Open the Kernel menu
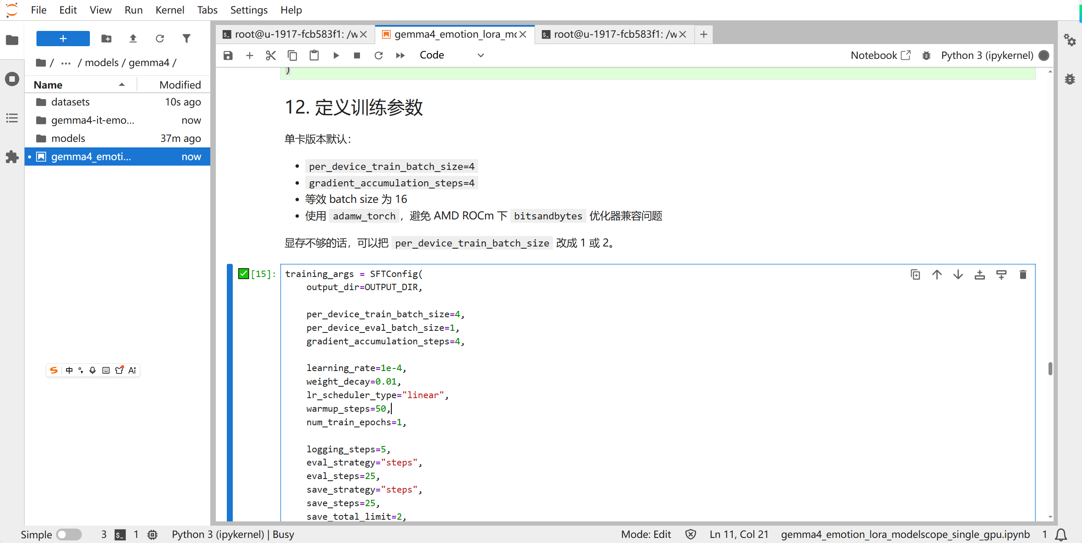The width and height of the screenshot is (1082, 543). pos(170,10)
